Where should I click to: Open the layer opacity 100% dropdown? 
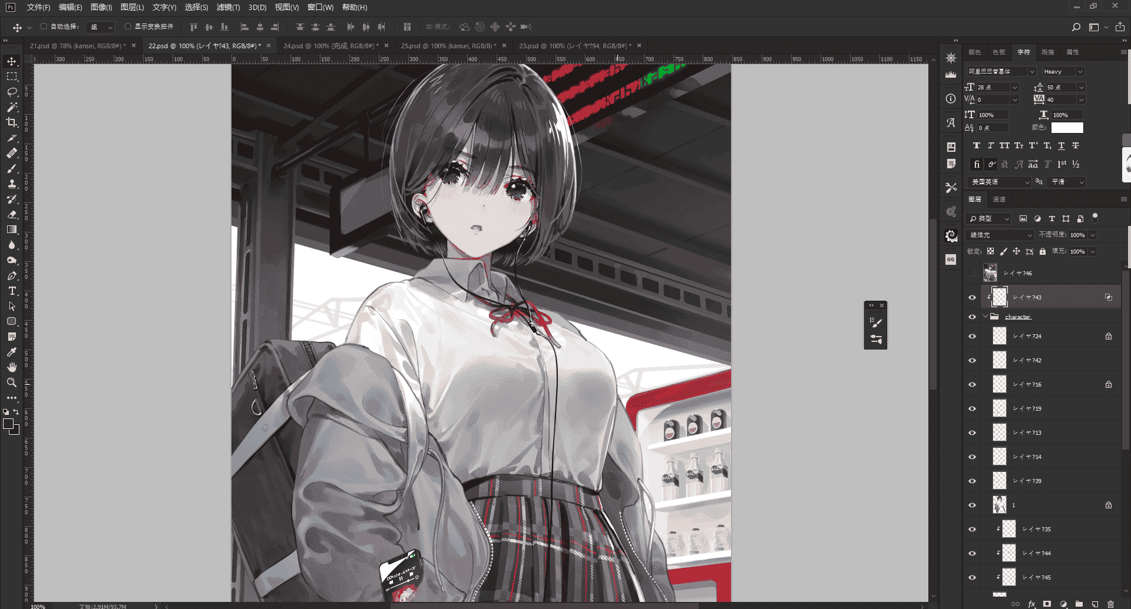pyautogui.click(x=1093, y=235)
